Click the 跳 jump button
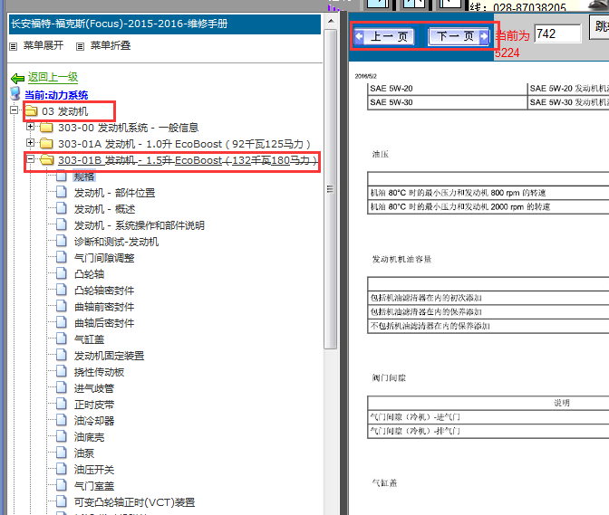The width and height of the screenshot is (609, 515). [x=599, y=27]
